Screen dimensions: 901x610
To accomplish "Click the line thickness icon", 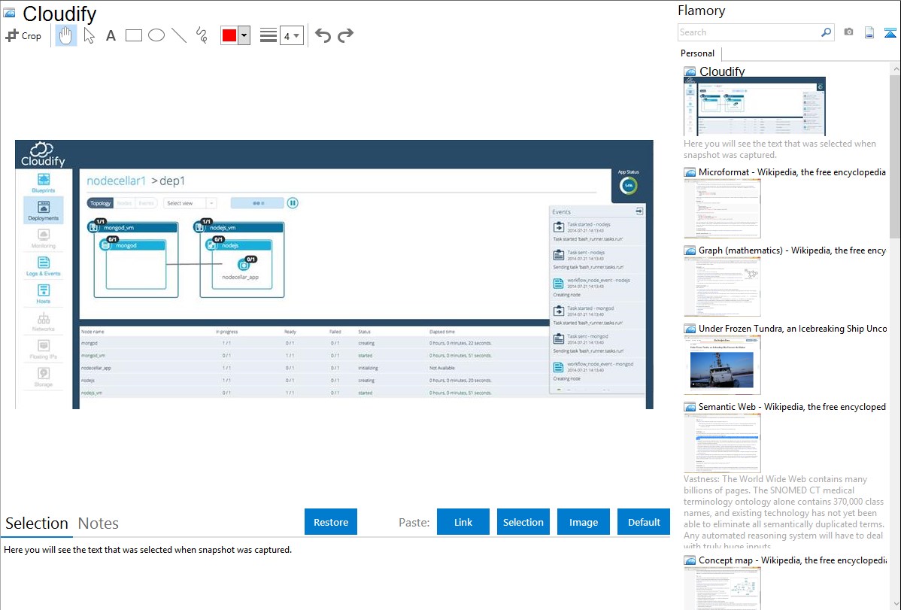I will coord(268,35).
